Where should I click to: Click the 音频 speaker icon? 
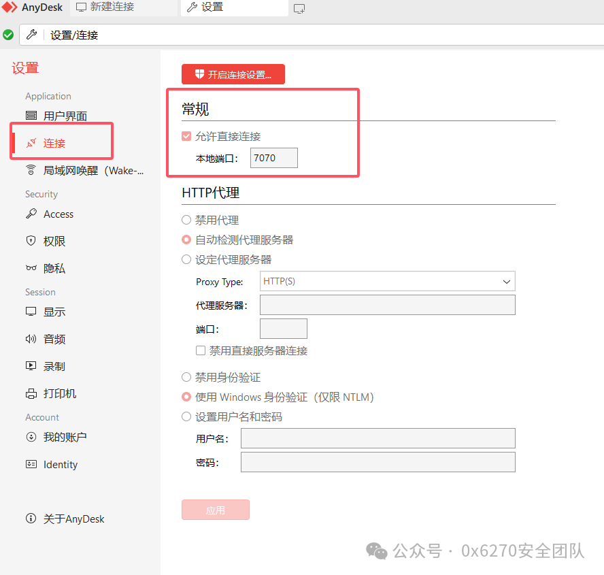31,339
